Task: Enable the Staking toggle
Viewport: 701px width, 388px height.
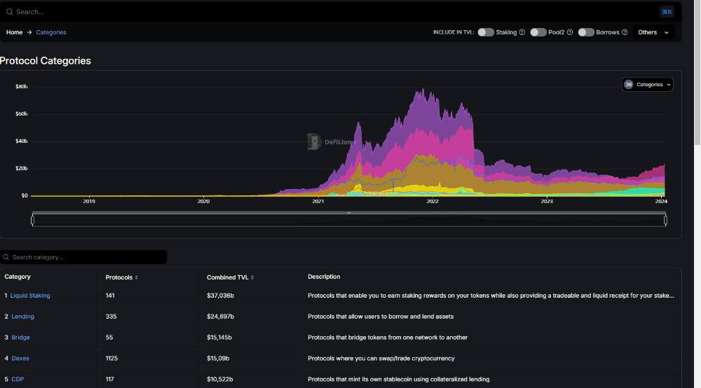Action: coord(486,32)
